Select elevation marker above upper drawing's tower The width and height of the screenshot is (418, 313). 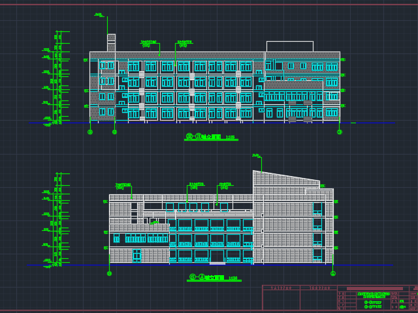99,14
